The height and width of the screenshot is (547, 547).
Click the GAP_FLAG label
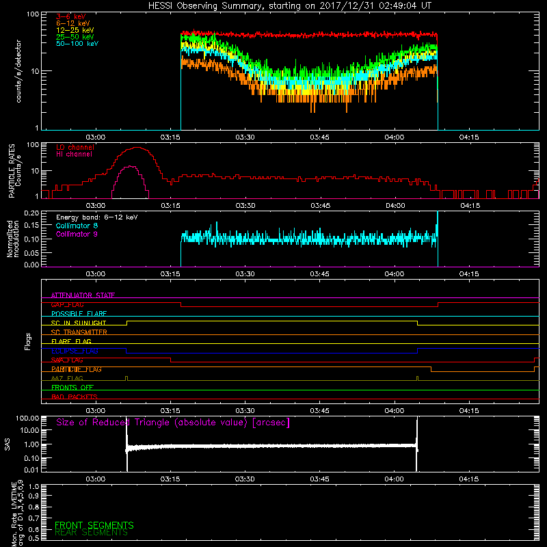pyautogui.click(x=67, y=304)
